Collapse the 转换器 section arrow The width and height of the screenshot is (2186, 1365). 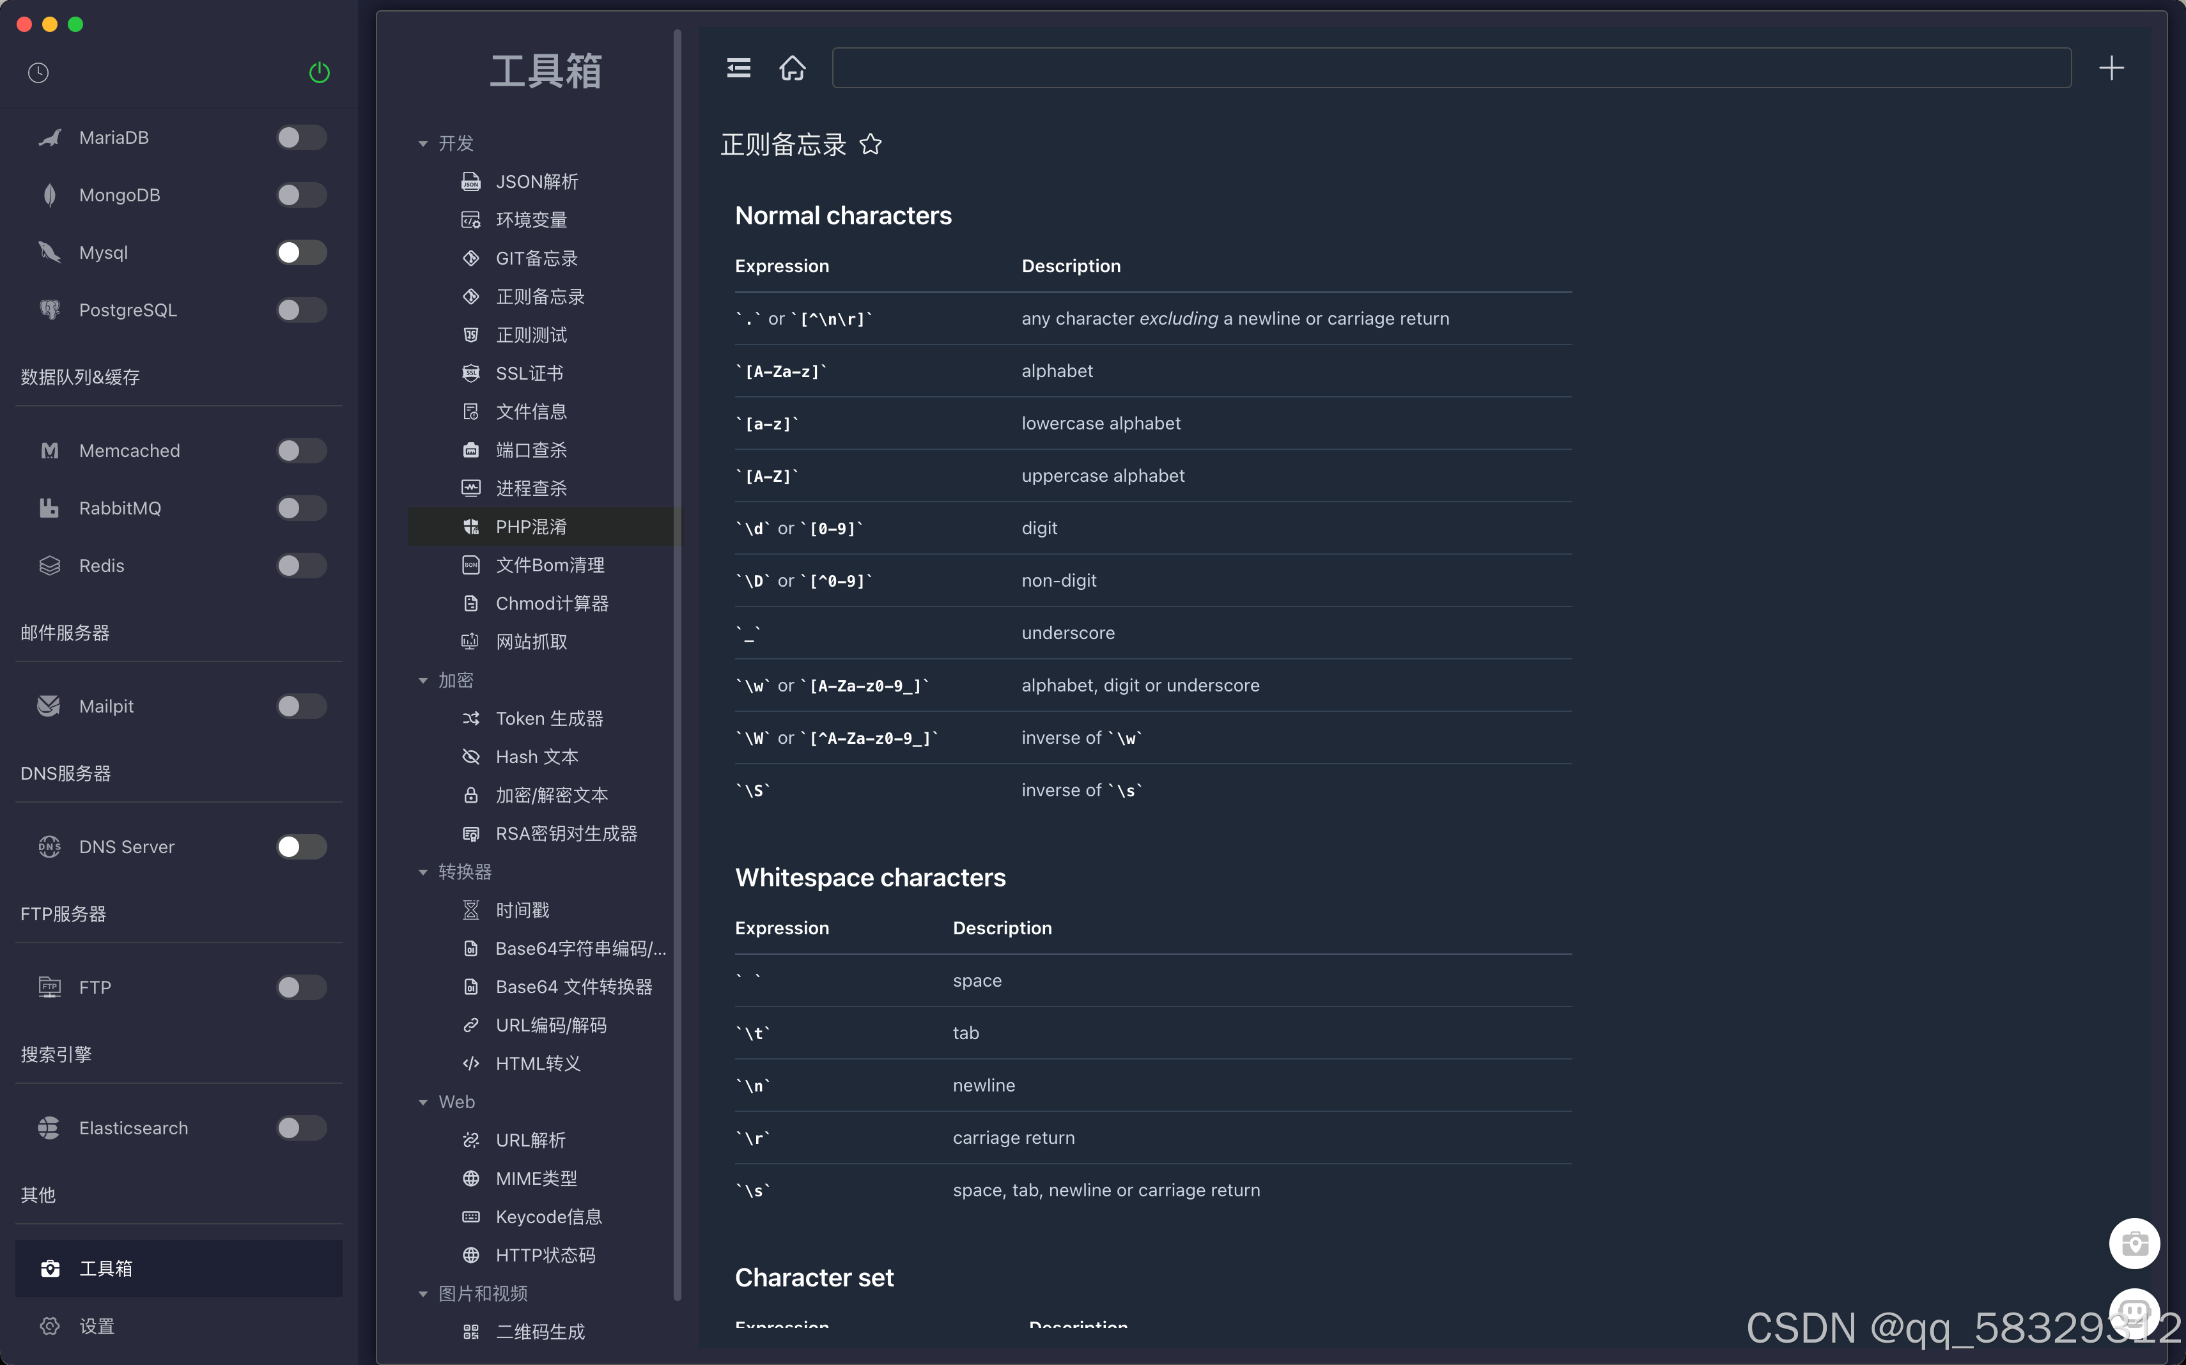(422, 872)
